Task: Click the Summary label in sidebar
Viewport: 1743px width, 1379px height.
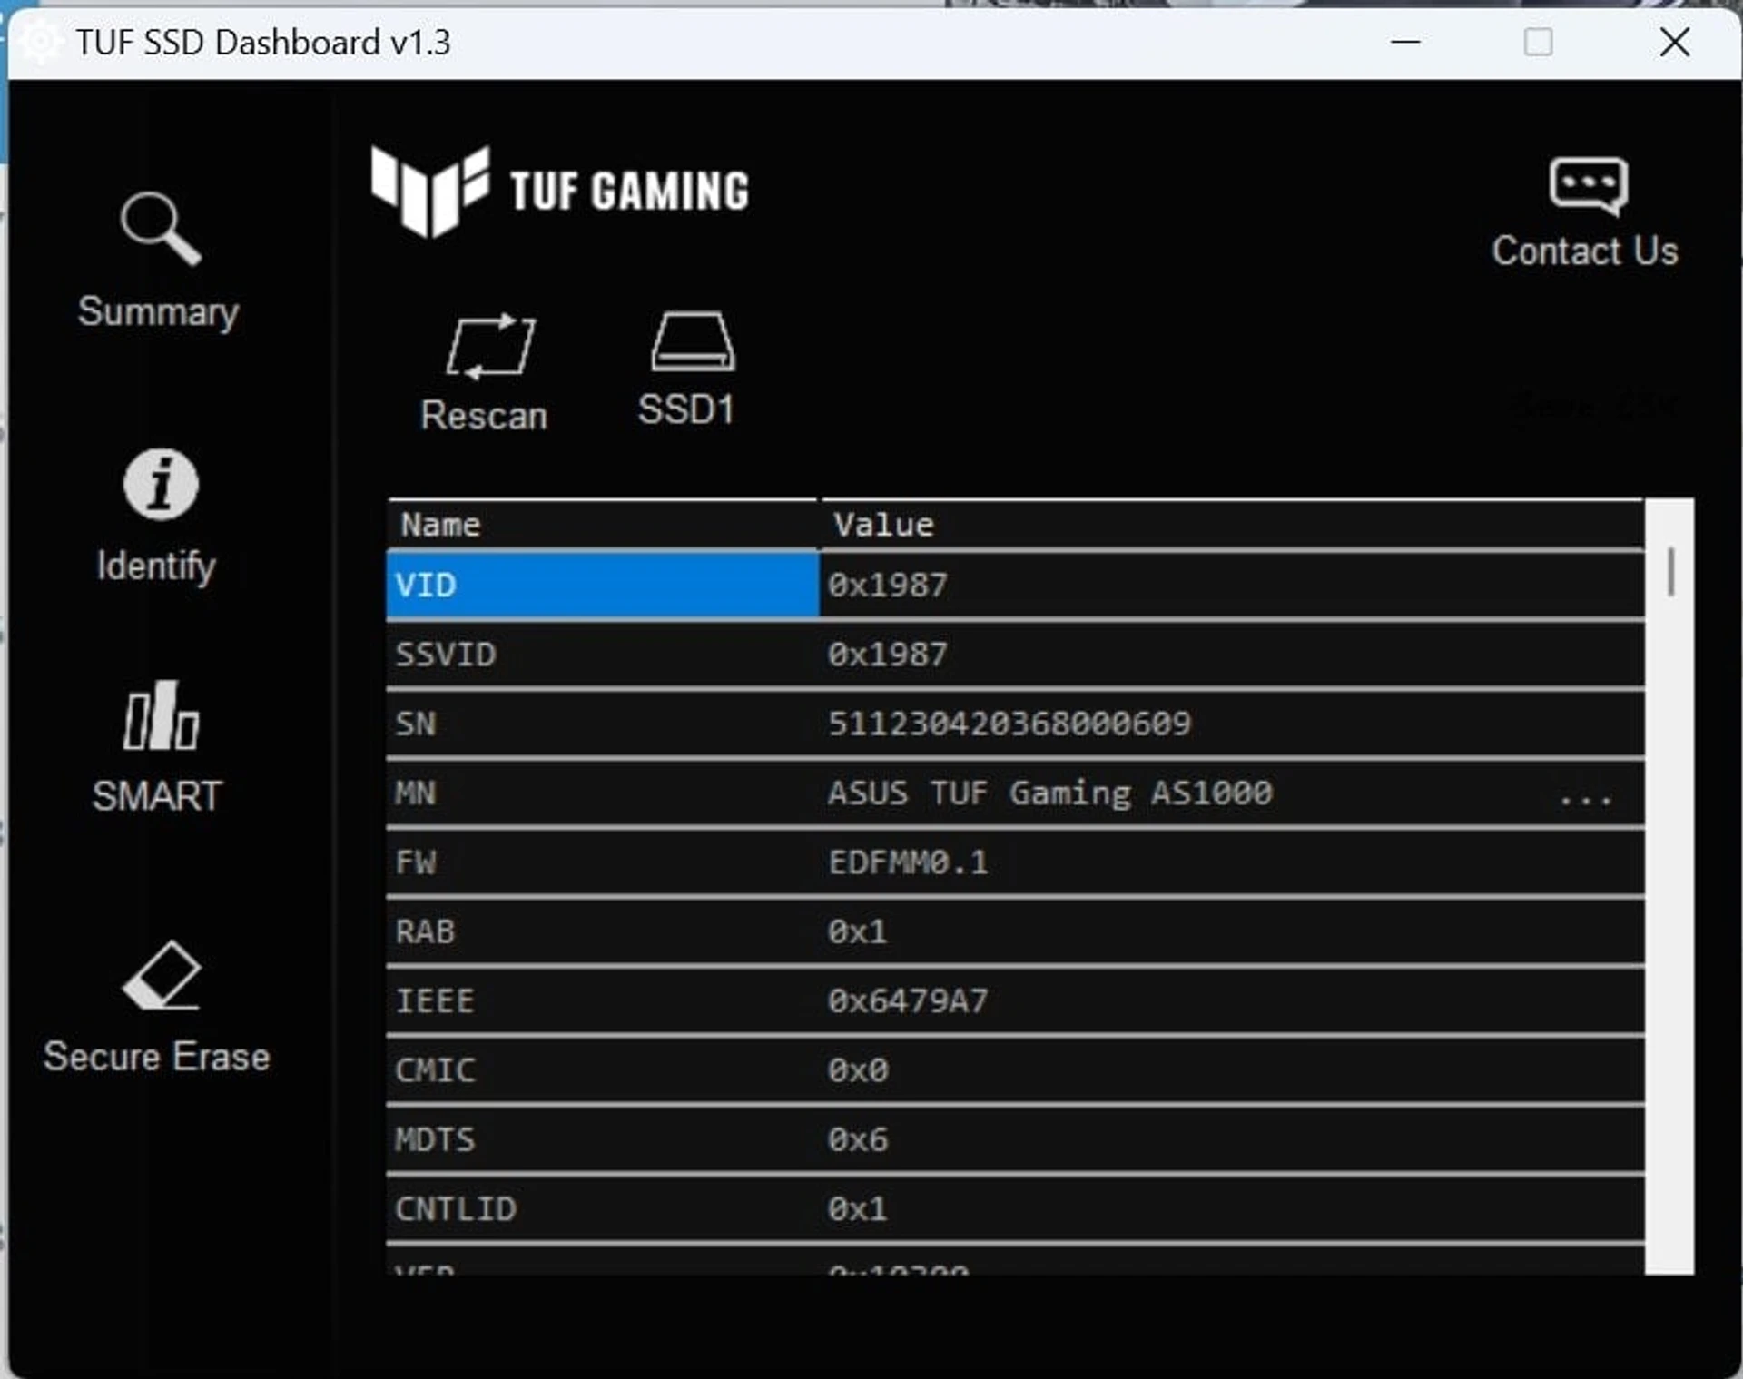Action: (158, 312)
